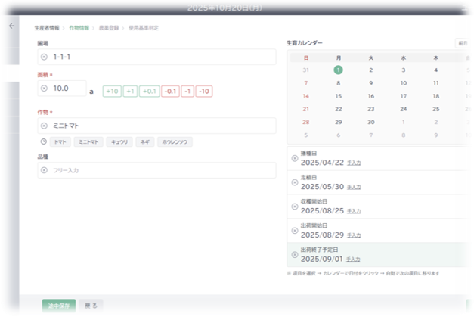Clear the 播種日 date with its x icon
This screenshot has height=317, width=474.
[x=294, y=158]
